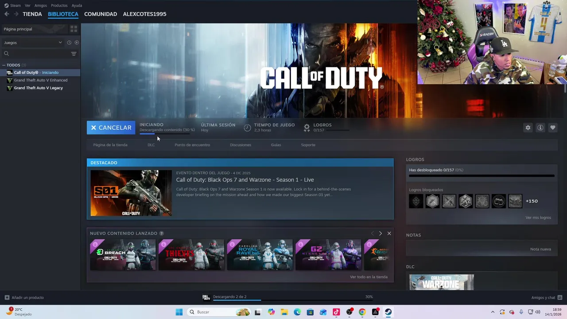567x319 pixels.
Task: Click the Tiempo de juego clock icon
Action: point(247,128)
